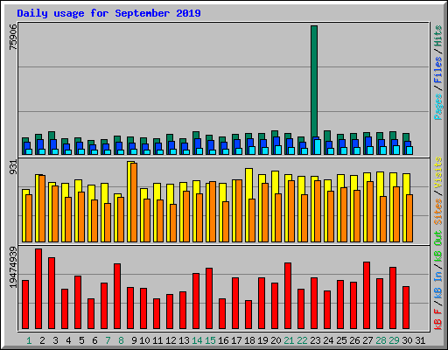
Task: Click the green "Hits" legend label
Action: pyautogui.click(x=438, y=36)
